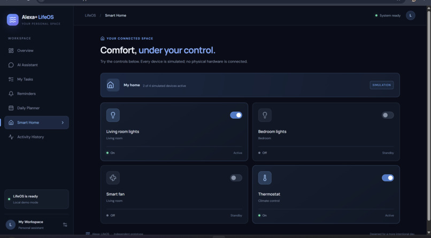Viewport: 431px width, 238px height.
Task: Click the WORKSPACE section label
Action: [19, 39]
